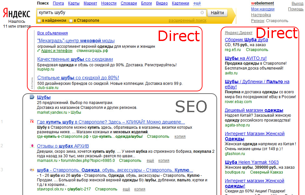305x195 pixels.
Task: Click the Yandex Market icon beside Шубы result
Action: click(x=32, y=97)
